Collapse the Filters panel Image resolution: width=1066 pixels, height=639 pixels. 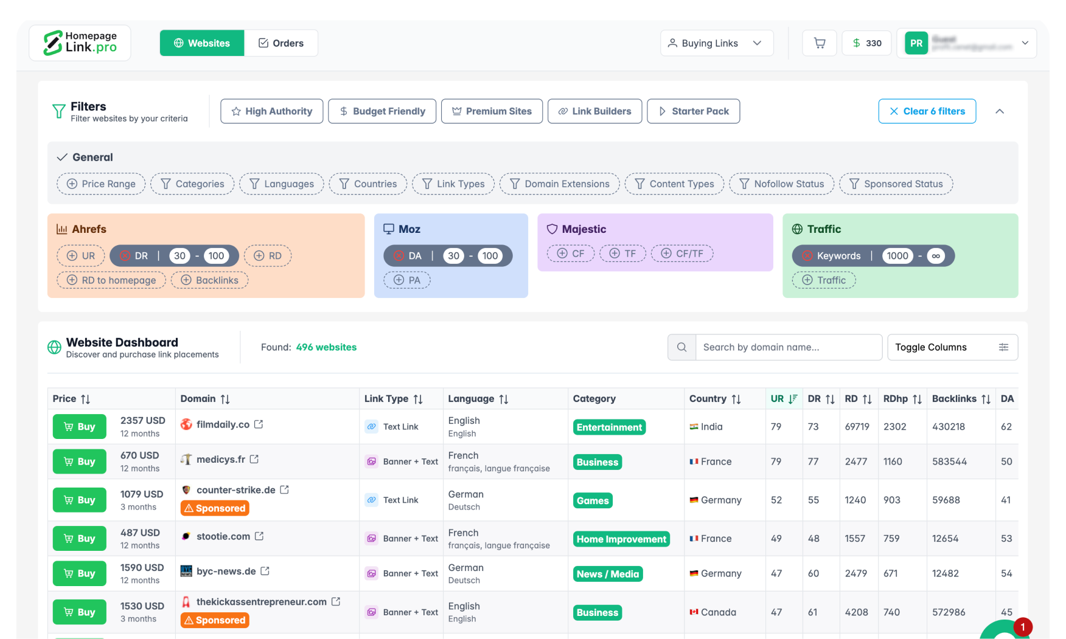pyautogui.click(x=1000, y=111)
